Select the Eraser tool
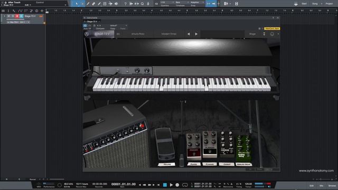The width and height of the screenshot is (338, 190). point(93,4)
